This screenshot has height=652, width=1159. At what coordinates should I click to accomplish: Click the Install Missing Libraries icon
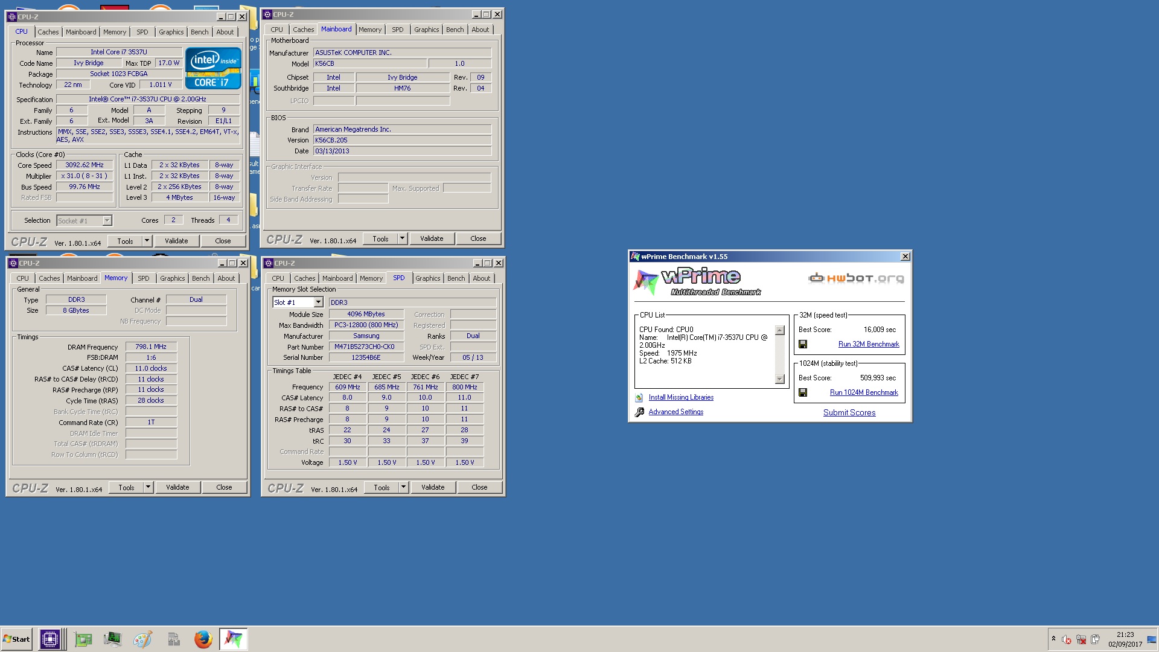[x=639, y=398]
